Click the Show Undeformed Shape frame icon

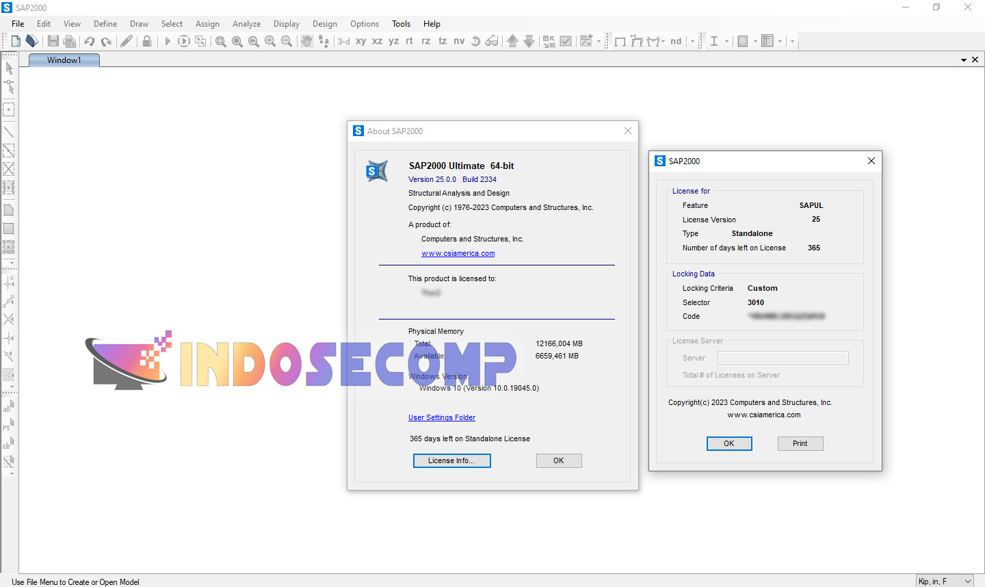pos(620,41)
